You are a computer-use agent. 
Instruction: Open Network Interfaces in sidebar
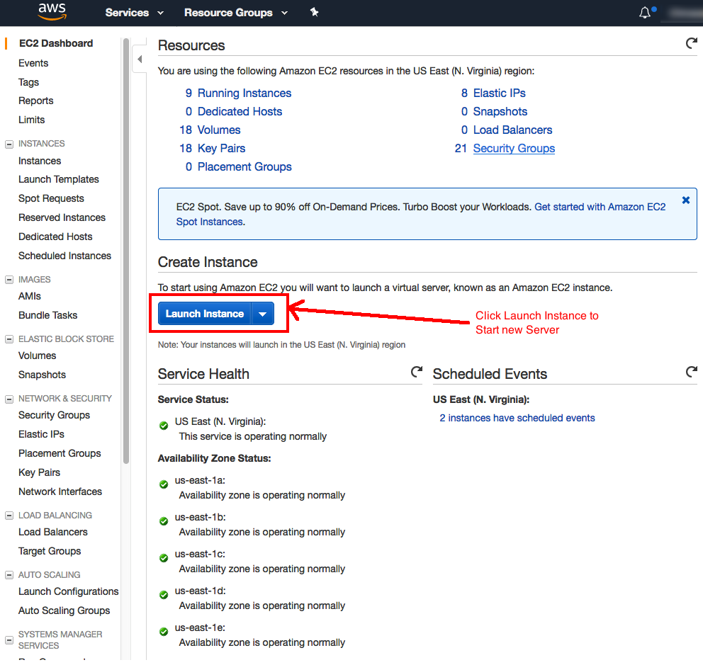pyautogui.click(x=60, y=492)
